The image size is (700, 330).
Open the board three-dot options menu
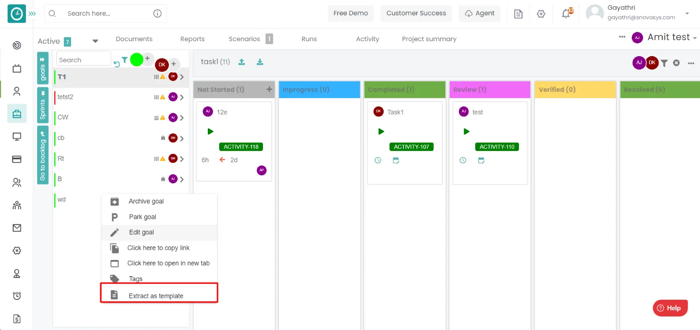click(x=691, y=63)
